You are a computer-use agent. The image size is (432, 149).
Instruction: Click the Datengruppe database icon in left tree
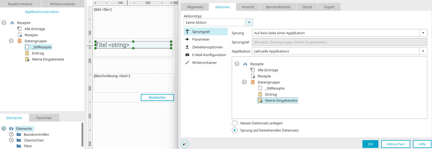click(x=20, y=41)
